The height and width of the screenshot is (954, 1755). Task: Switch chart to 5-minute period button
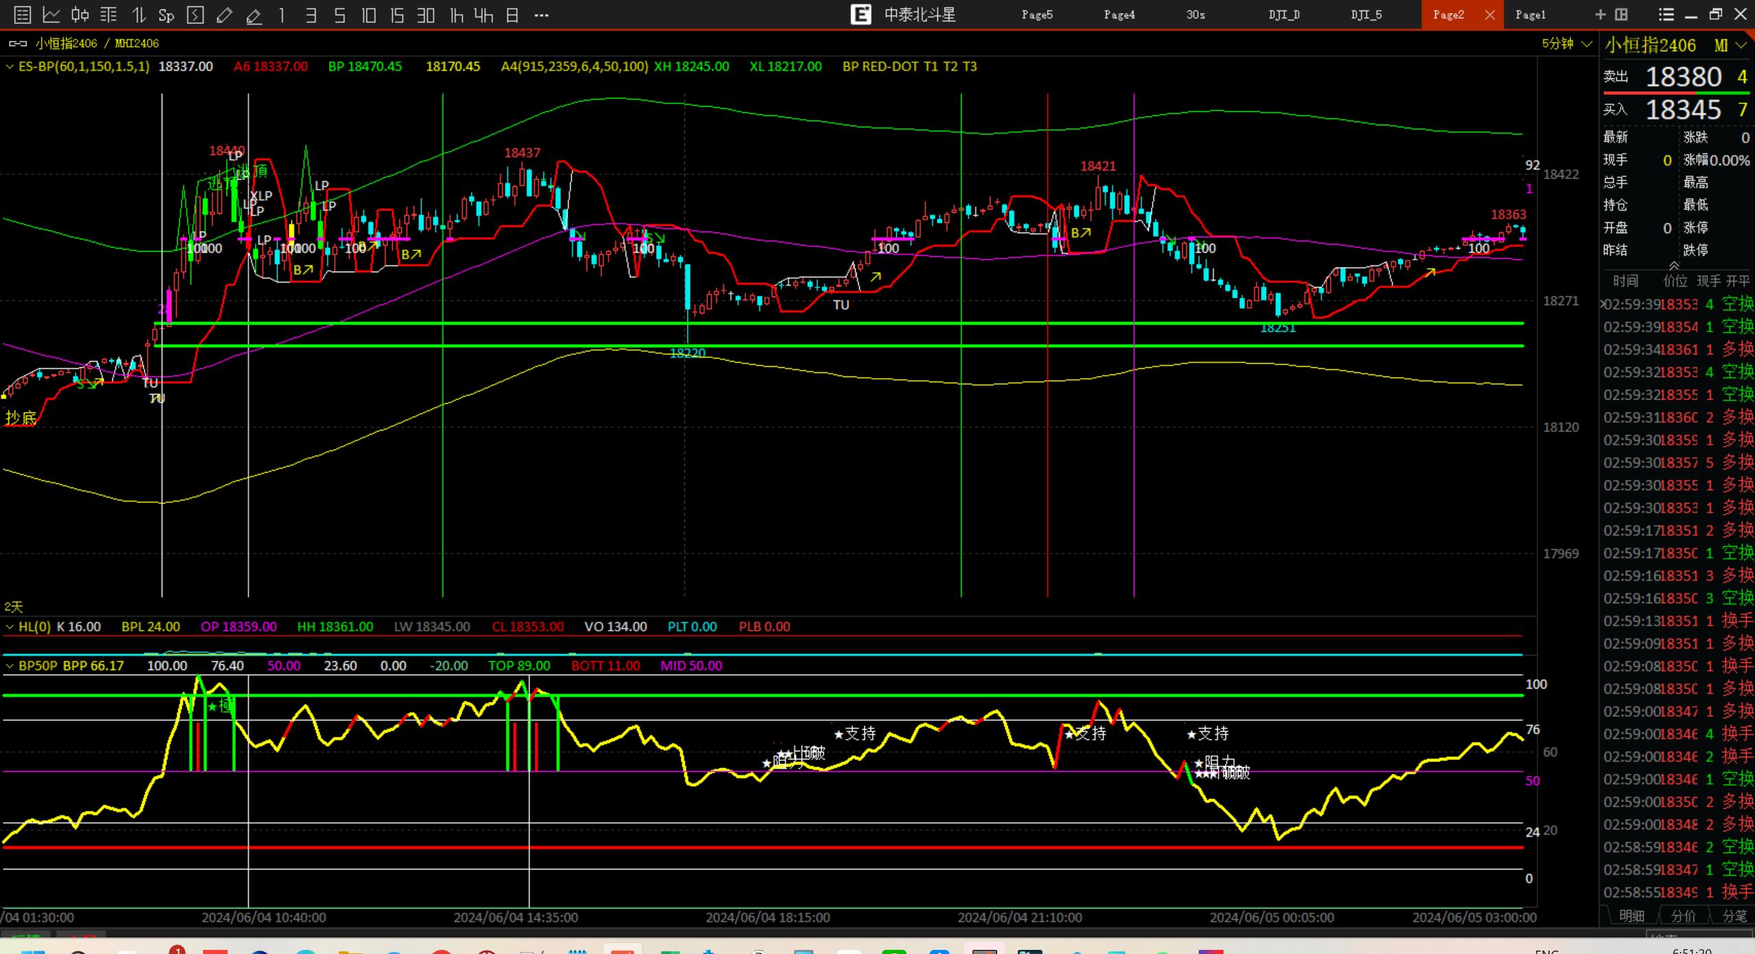(339, 15)
